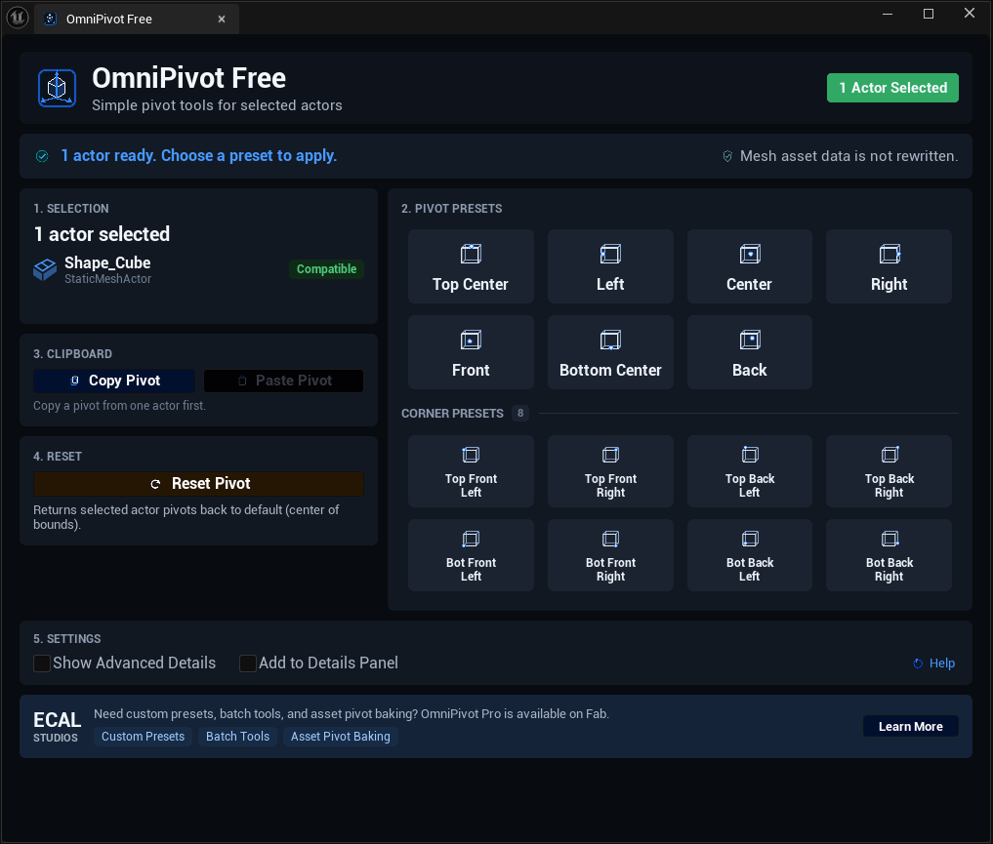
Task: Click the '3. CLIPBOARD' section header
Action: [73, 354]
